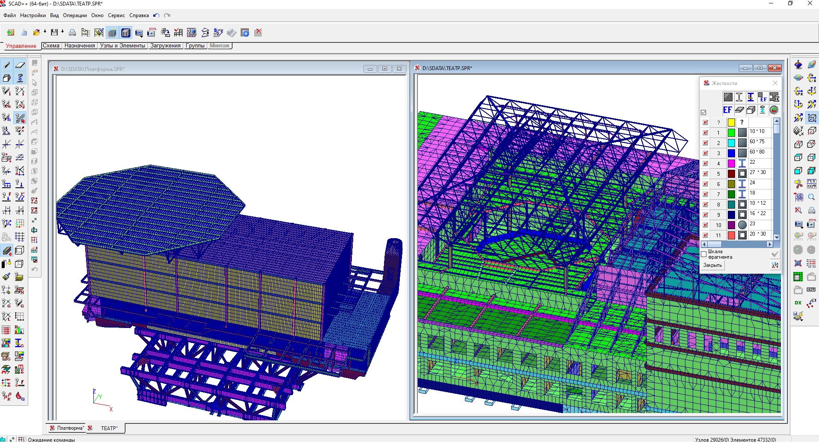Click the HTML report icon in toolbar
This screenshot has height=443, width=819.
(152, 32)
